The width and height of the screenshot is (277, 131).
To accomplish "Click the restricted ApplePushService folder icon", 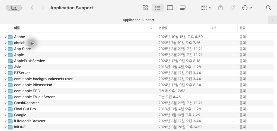I will (x=10, y=61).
